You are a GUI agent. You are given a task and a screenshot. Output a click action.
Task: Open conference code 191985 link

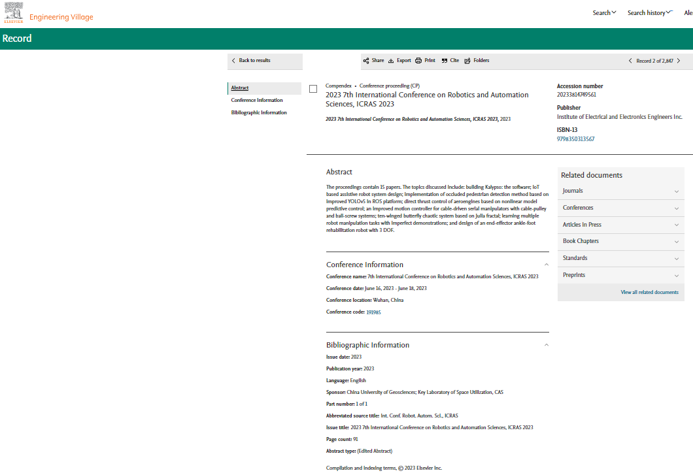[373, 312]
